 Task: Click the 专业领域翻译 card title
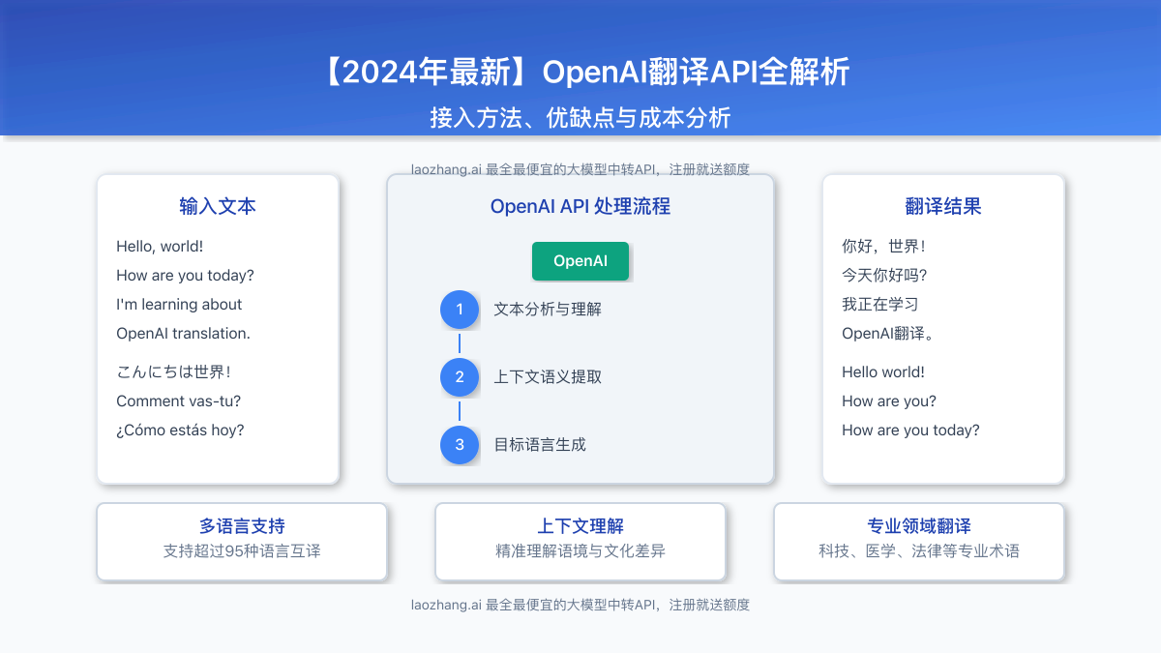(919, 526)
